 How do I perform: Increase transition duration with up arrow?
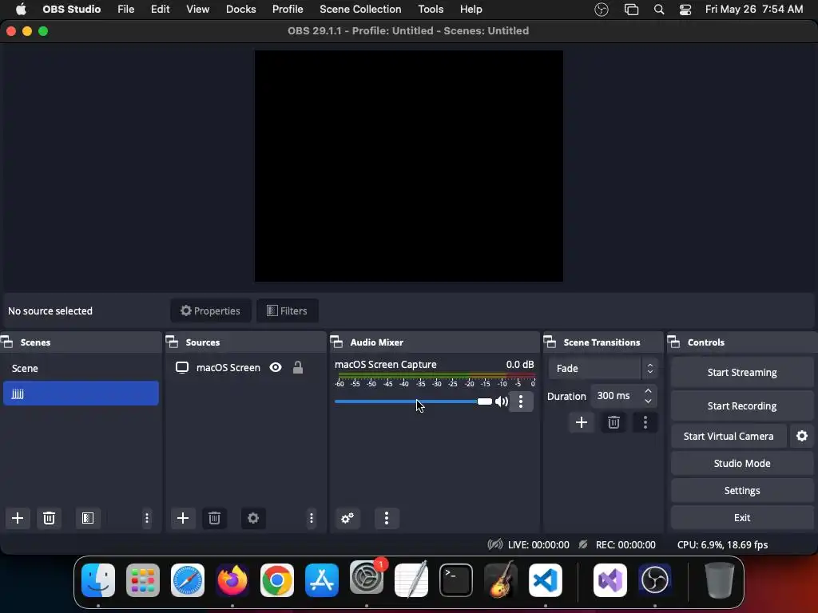[649, 391]
